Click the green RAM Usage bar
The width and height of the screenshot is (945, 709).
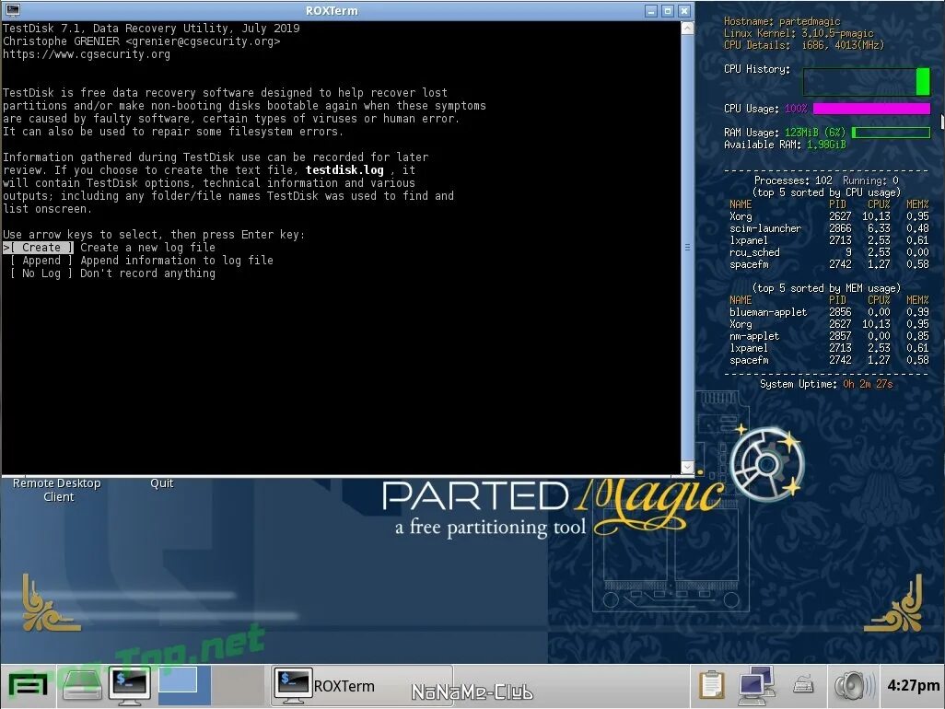(x=891, y=132)
